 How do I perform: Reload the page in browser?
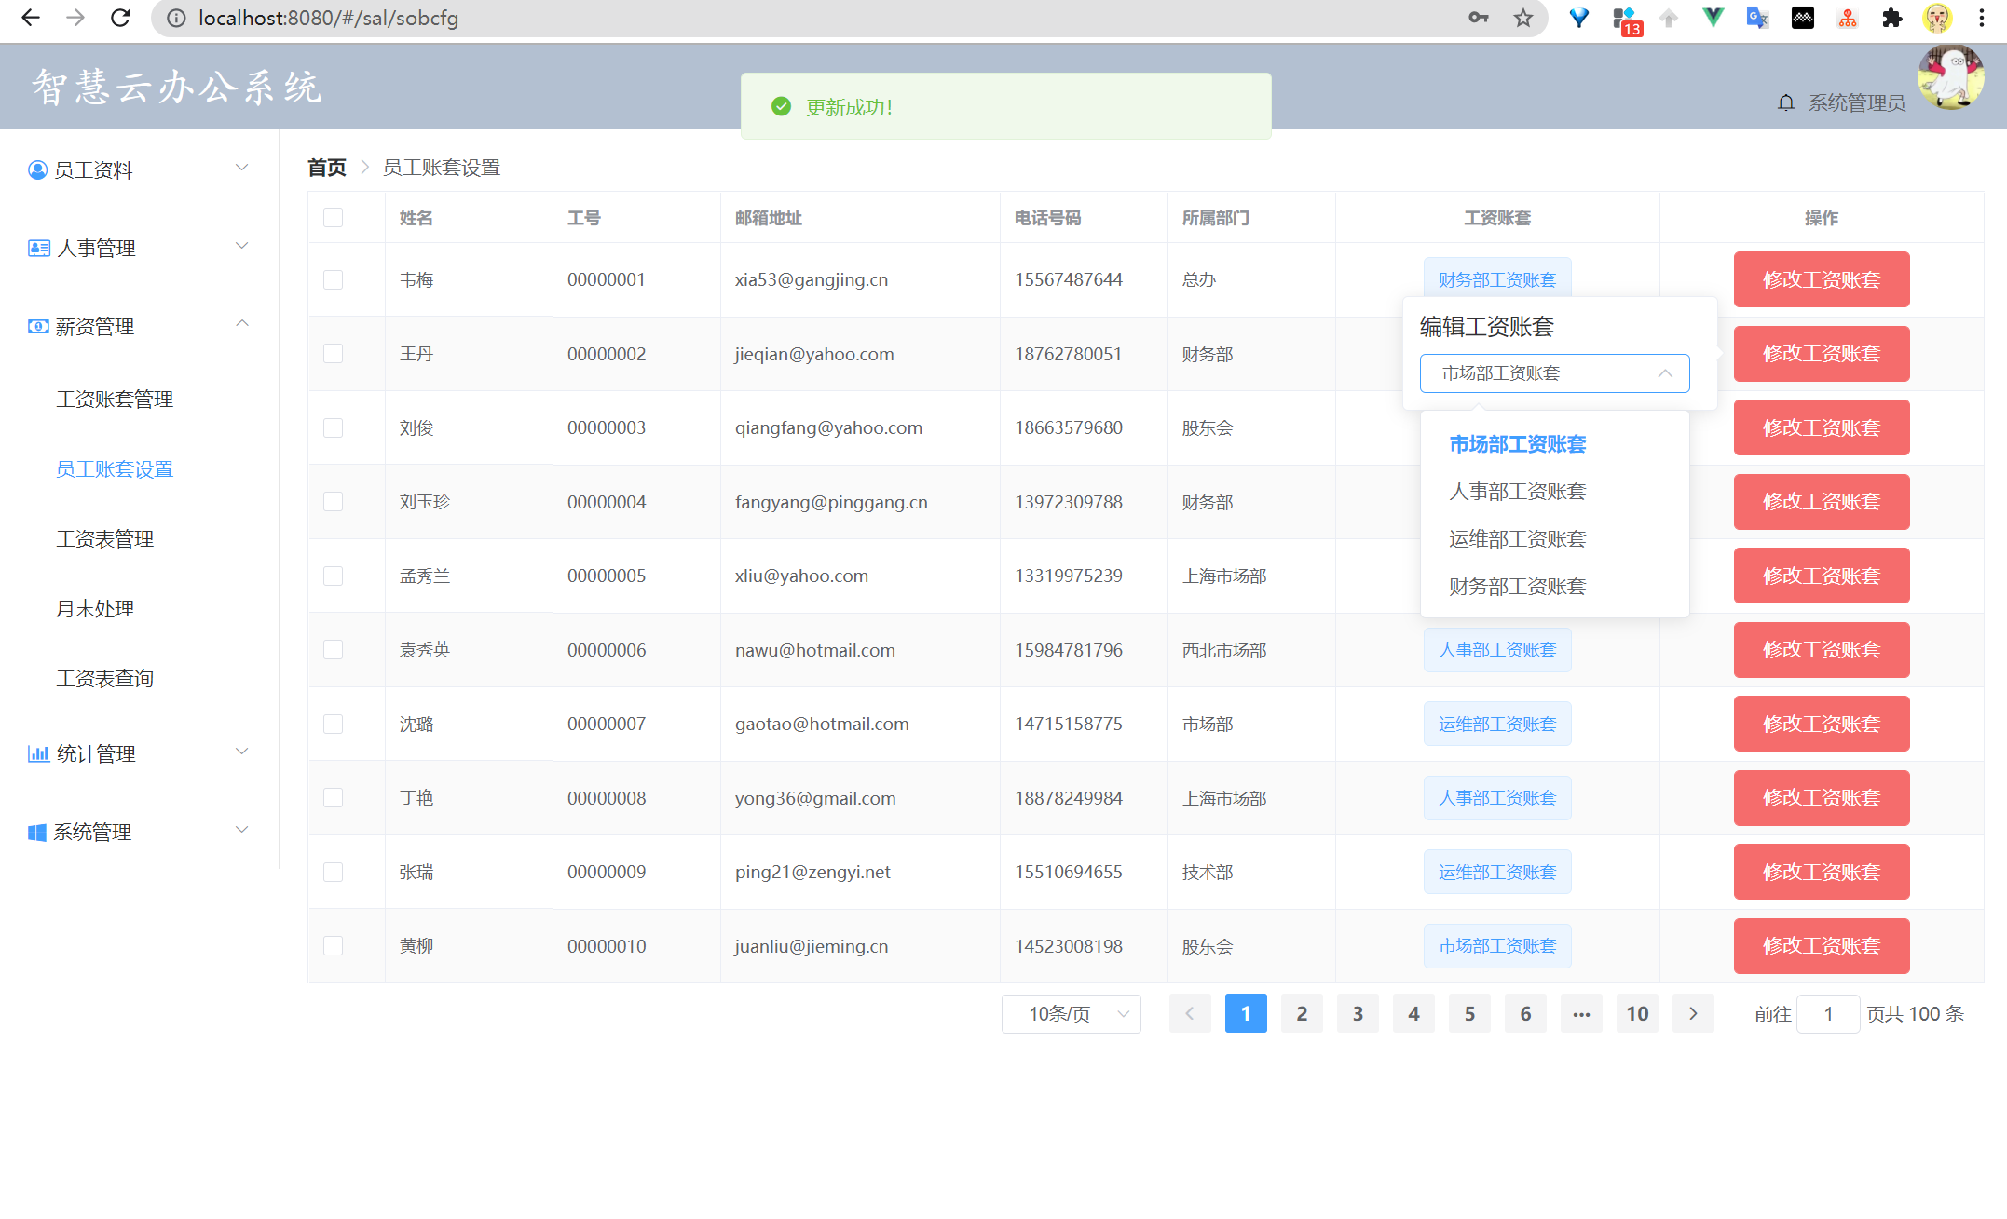tap(120, 18)
